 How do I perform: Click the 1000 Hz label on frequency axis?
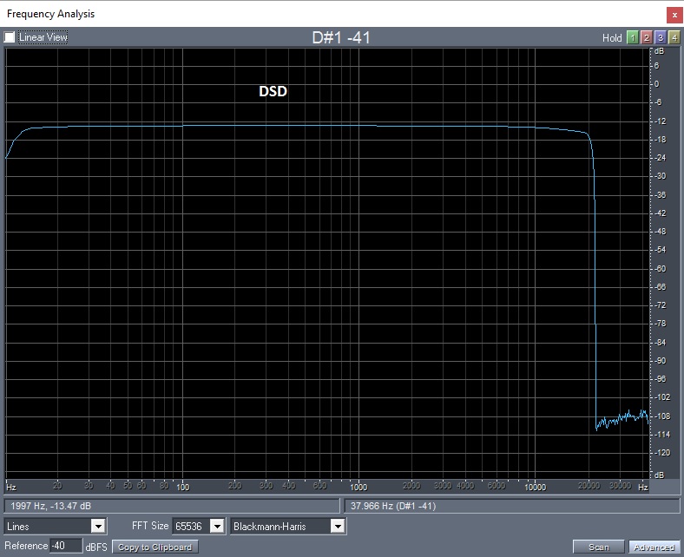coord(356,487)
